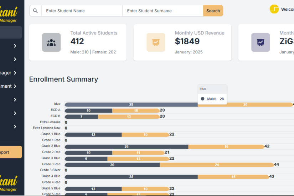
Task: Click the orange Monthly USD Revenue chart icon
Action: (x=156, y=43)
